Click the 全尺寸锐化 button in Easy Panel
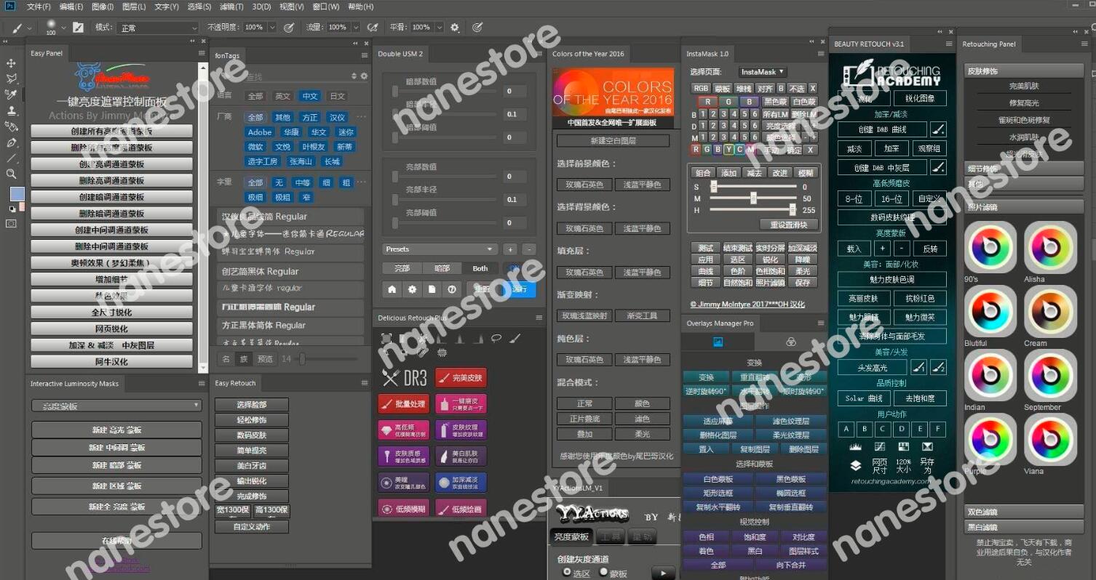This screenshot has width=1096, height=580. (111, 312)
